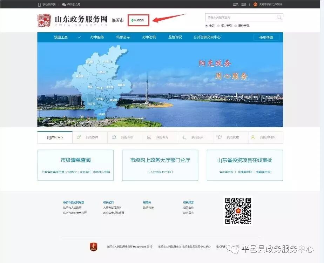Open 我的办件 via the pencil icon
Screen dimensions: 324x263
79,137
